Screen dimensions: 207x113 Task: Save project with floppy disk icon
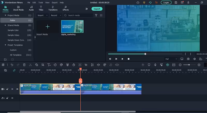176,3
